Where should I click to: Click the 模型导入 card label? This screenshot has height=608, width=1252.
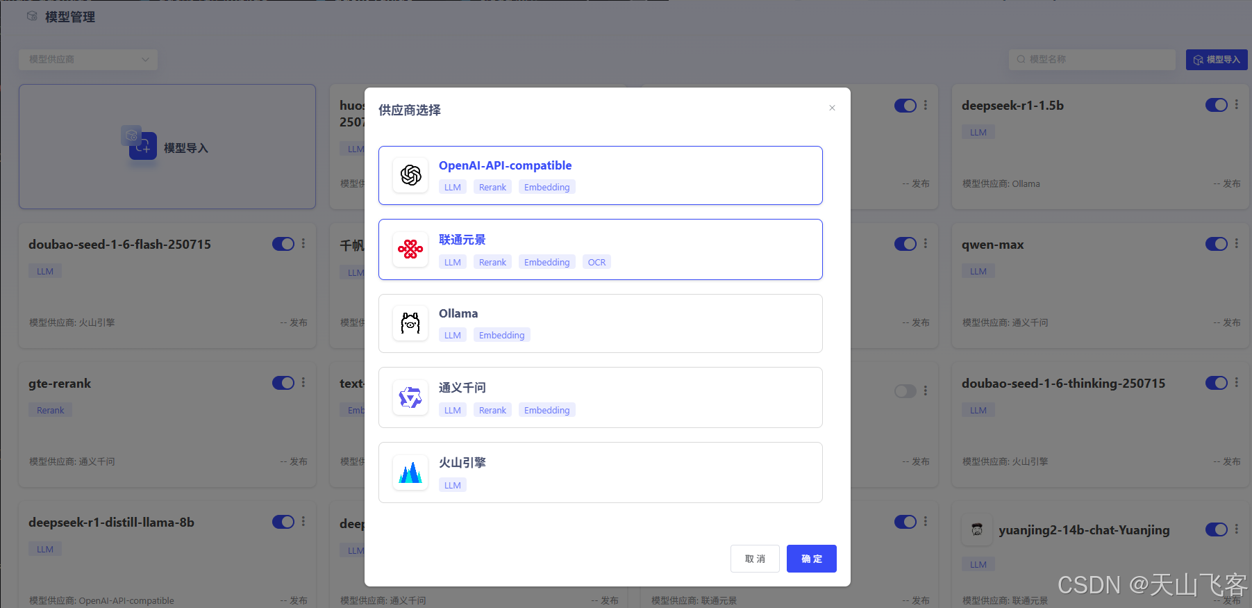[186, 148]
